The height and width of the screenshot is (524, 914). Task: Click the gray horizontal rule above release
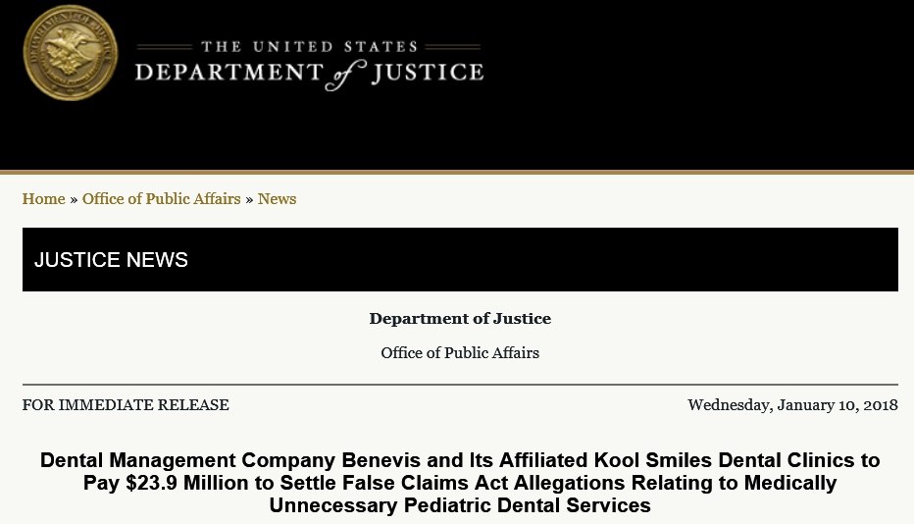[x=460, y=385]
